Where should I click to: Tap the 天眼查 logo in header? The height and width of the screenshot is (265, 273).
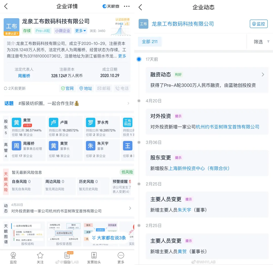click(111, 6)
